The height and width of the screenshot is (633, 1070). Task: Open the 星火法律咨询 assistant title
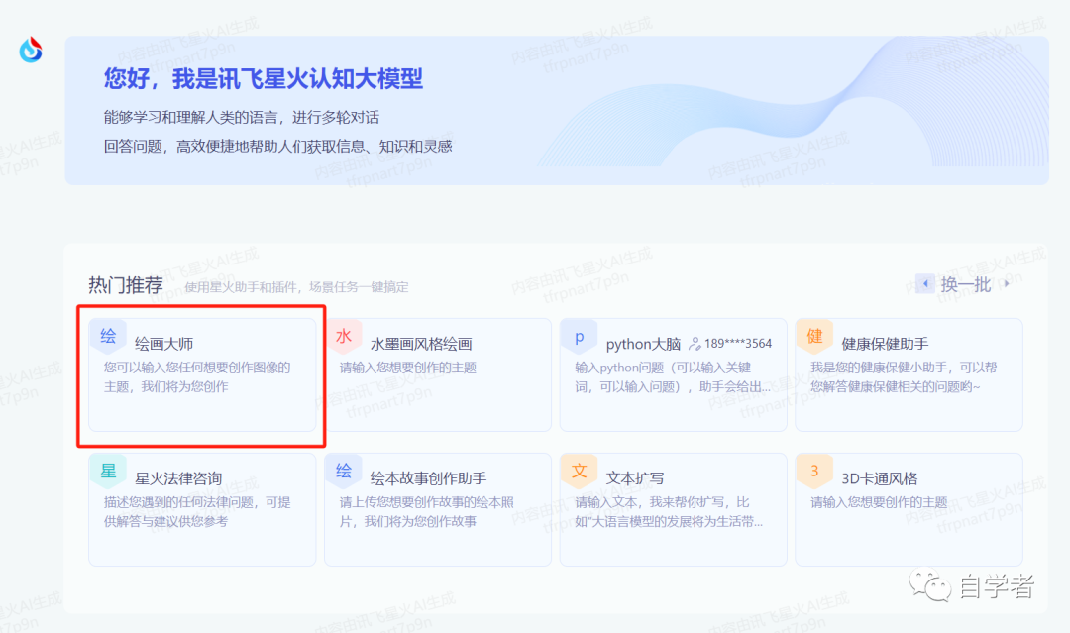178,478
